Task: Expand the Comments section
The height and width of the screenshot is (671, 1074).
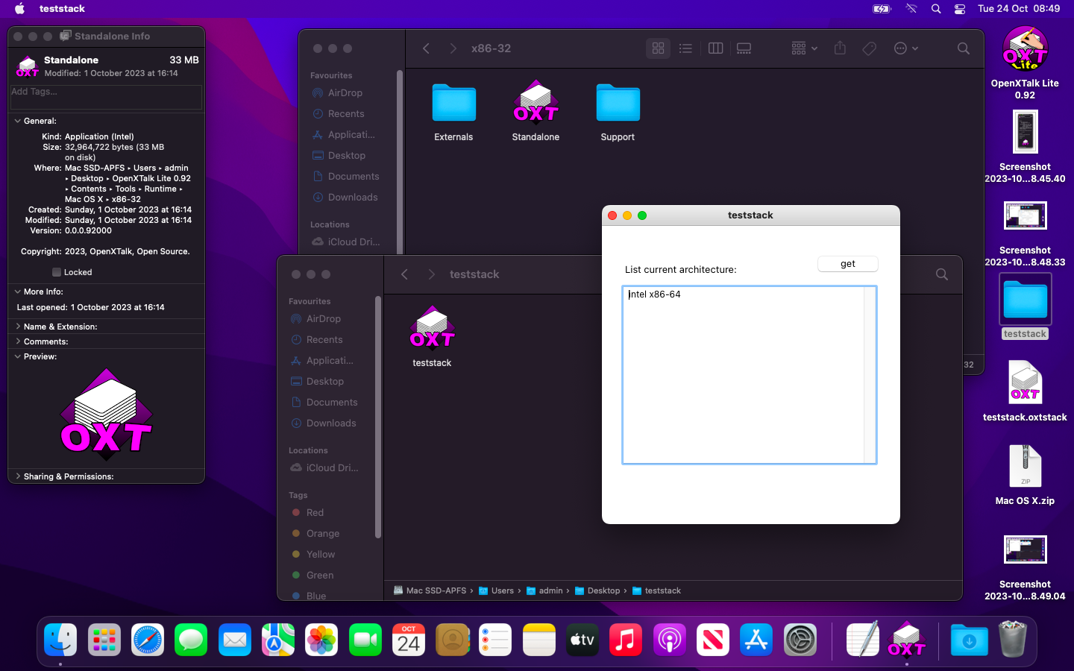Action: (x=18, y=341)
